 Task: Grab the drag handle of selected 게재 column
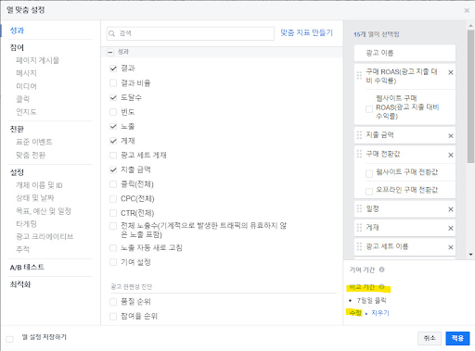point(359,228)
